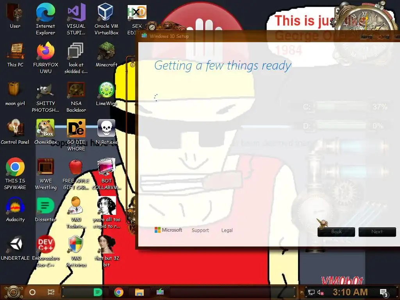This screenshot has width=400, height=300.
Task: Click the Windows 10 Setup title icon
Action: pyautogui.click(x=145, y=36)
